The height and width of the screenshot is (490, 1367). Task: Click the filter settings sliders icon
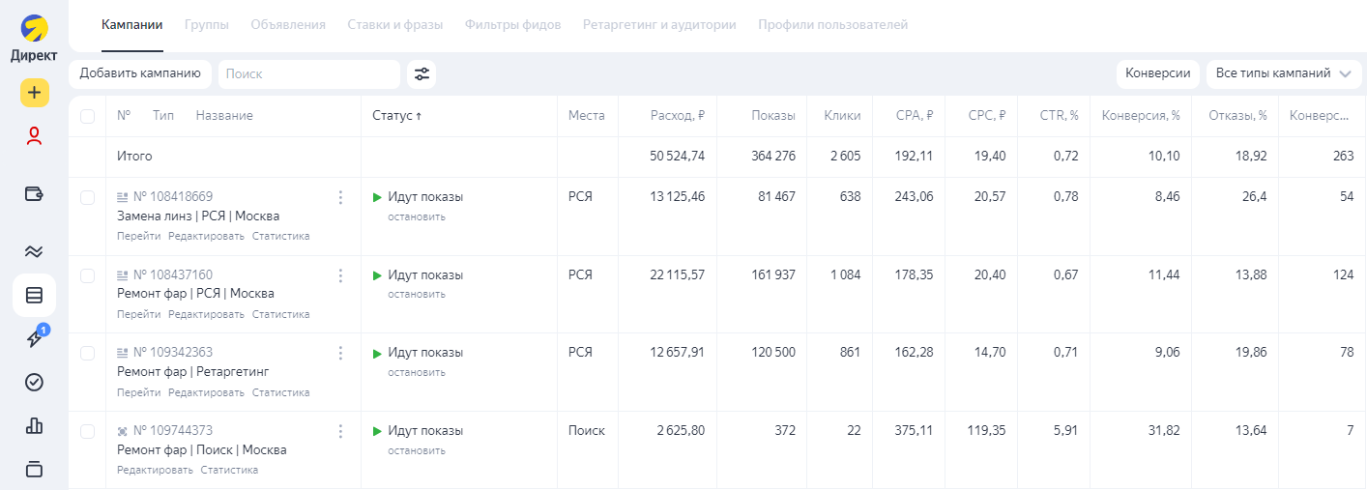[x=422, y=73]
